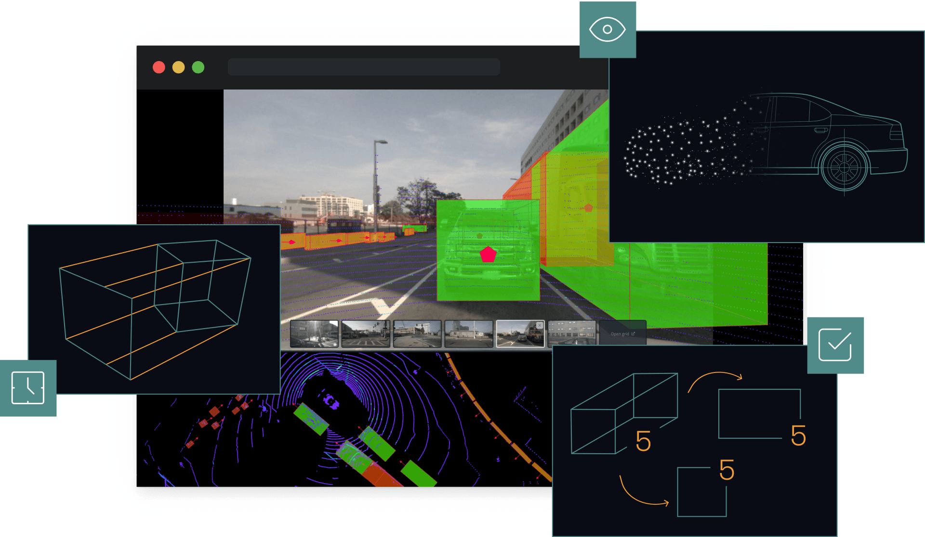Select the sixth thumbnail showing building facade
The height and width of the screenshot is (537, 925).
[x=572, y=333]
